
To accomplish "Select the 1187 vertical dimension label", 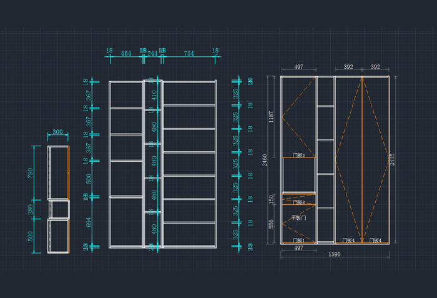I will pyautogui.click(x=270, y=116).
